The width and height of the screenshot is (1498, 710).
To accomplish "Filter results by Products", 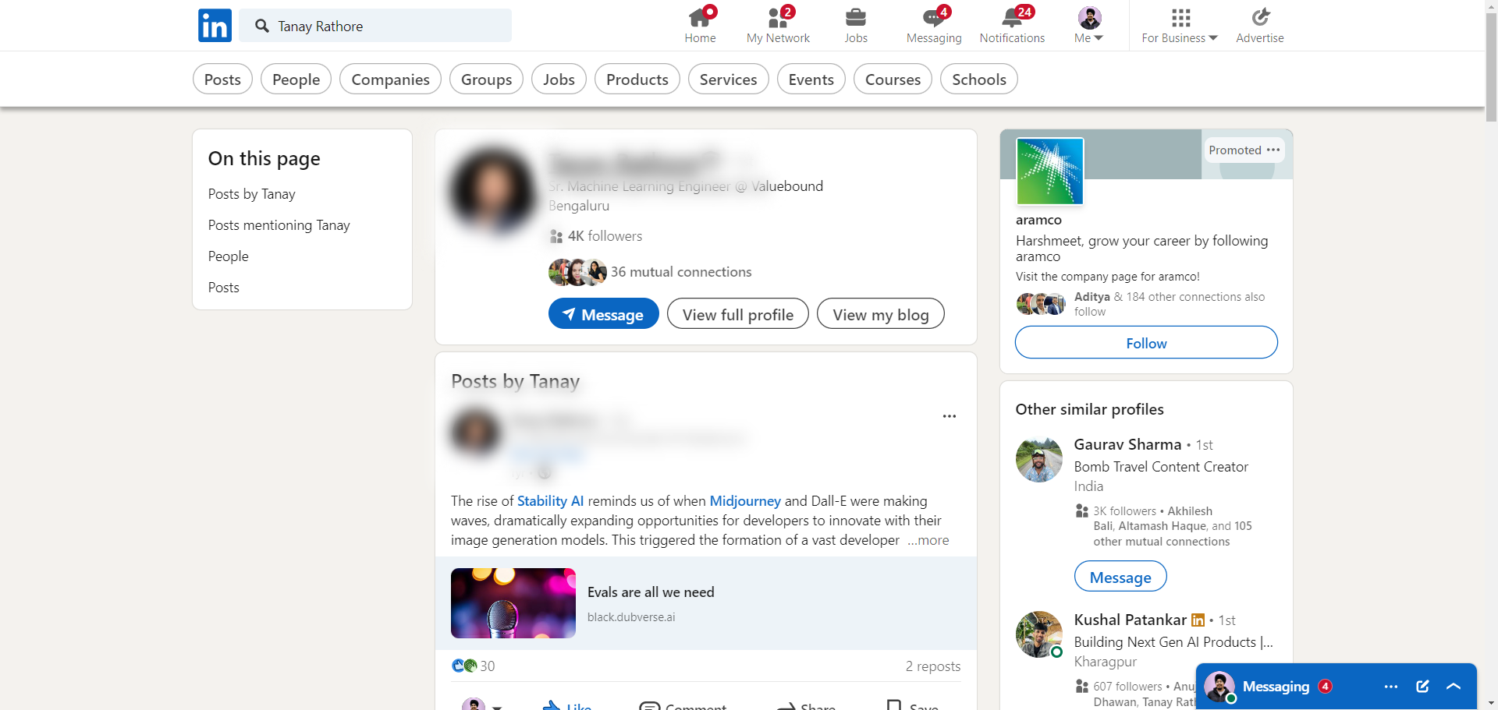I will tap(637, 79).
